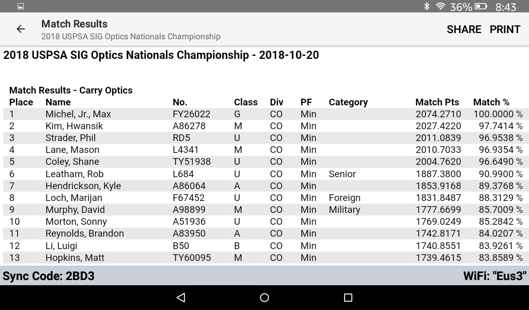The width and height of the screenshot is (529, 310).
Task: Tap the Bluetooth status icon
Action: click(x=427, y=7)
